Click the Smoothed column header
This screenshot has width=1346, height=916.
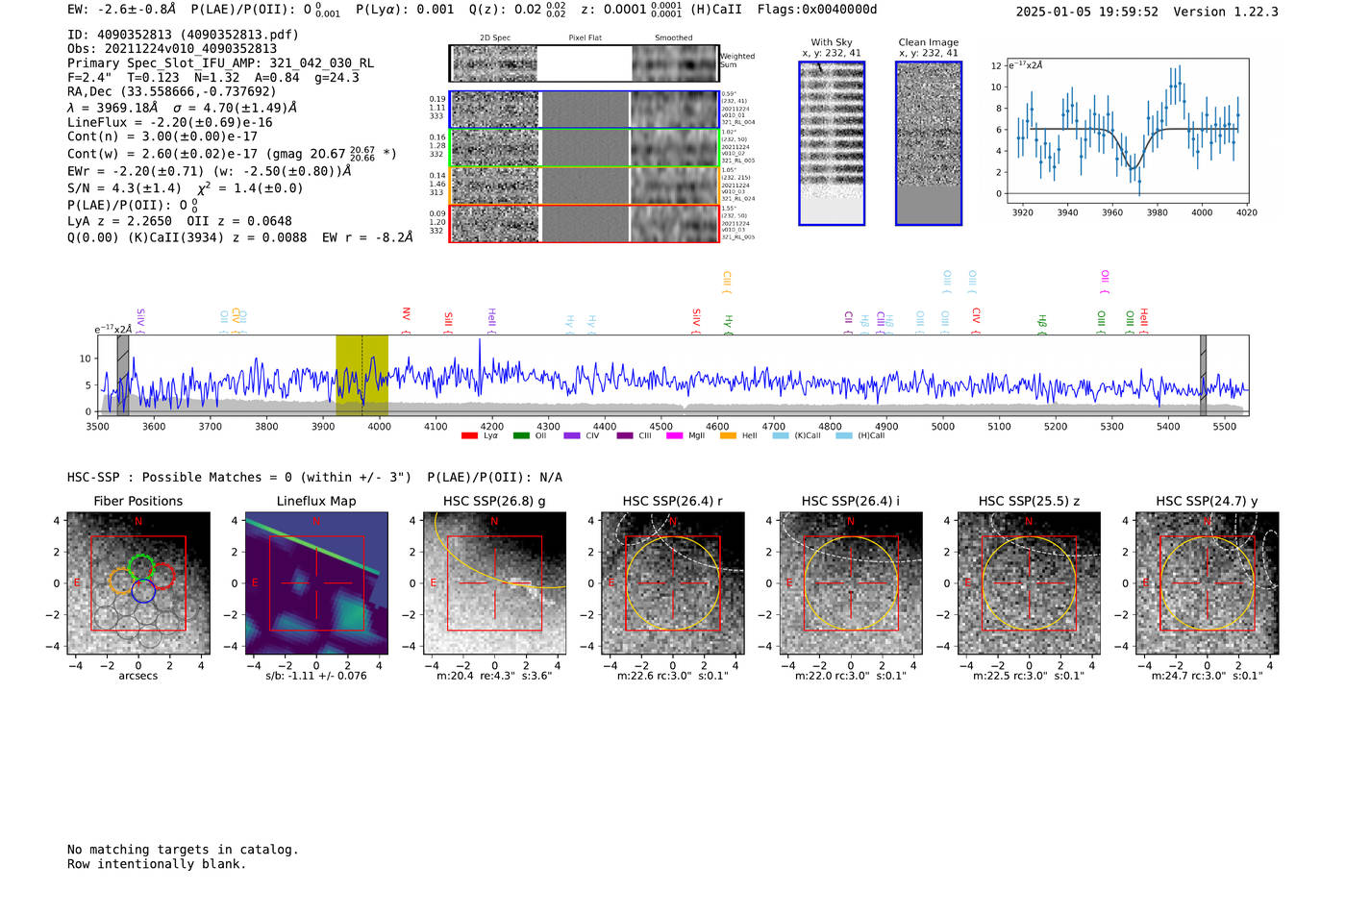point(673,38)
